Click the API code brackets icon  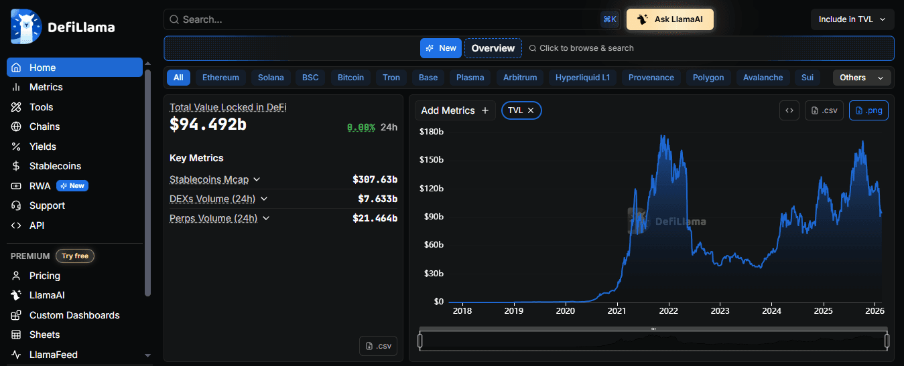click(16, 225)
